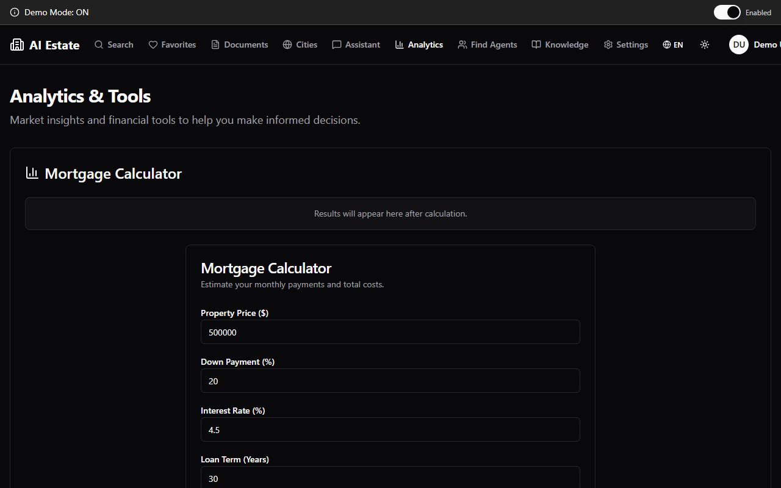781x488 pixels.
Task: Open the Demo user account menu
Action: pyautogui.click(x=755, y=45)
